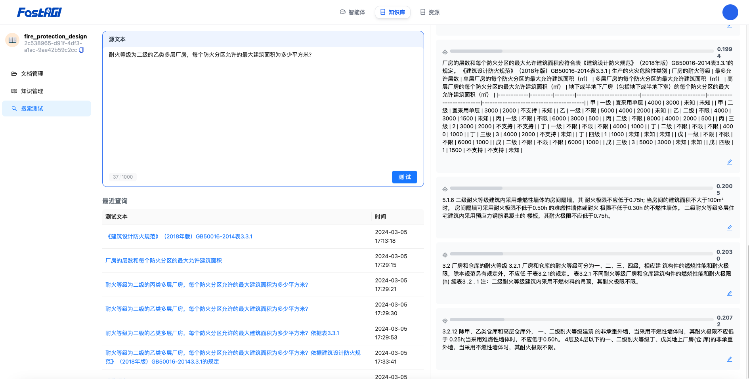Click the score bar of result 0.2005
Viewport: 749px width, 379px height.
(x=581, y=188)
